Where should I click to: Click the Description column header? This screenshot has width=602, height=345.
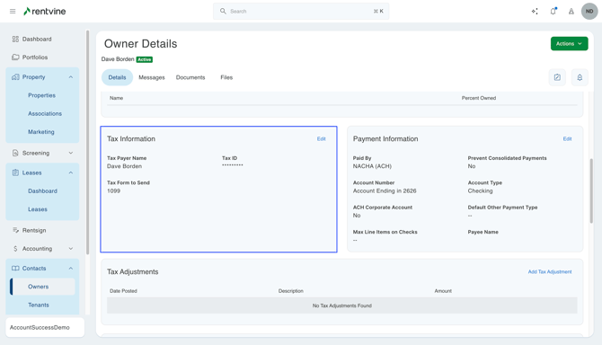[290, 291]
